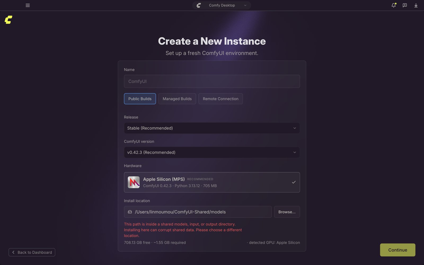Focus the Name input field
The width and height of the screenshot is (424, 265).
pyautogui.click(x=212, y=81)
